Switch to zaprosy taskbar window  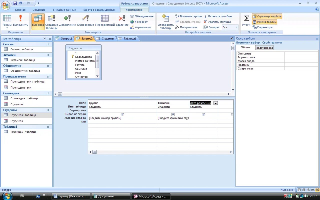pyautogui.click(x=71, y=196)
